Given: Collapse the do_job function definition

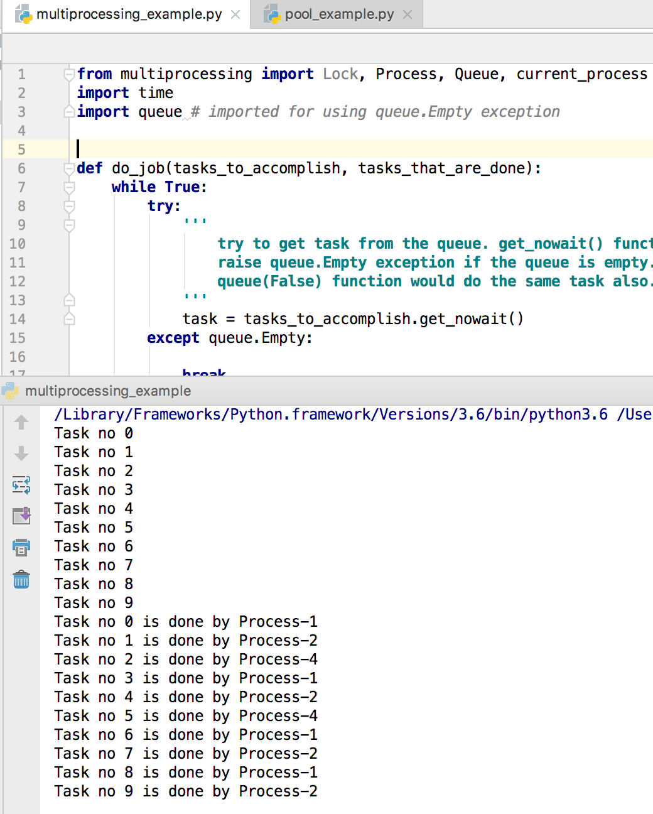Looking at the screenshot, I should [69, 168].
